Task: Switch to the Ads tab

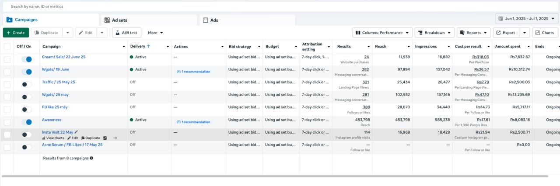Action: (x=247, y=20)
